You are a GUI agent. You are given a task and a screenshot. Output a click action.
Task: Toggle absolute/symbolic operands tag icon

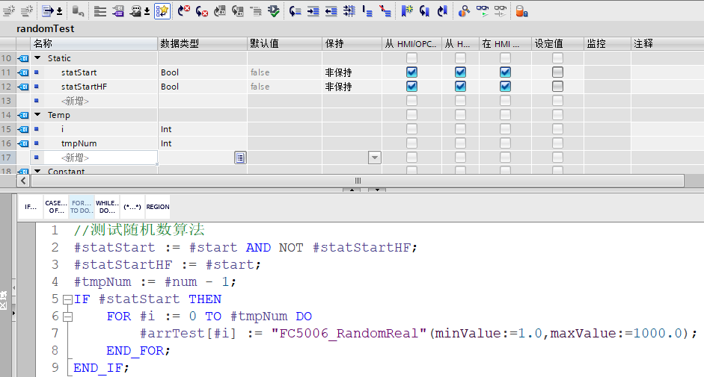[118, 10]
